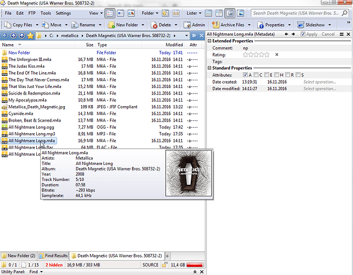Open the FTP menu
The image size is (353, 275).
click(32, 13)
